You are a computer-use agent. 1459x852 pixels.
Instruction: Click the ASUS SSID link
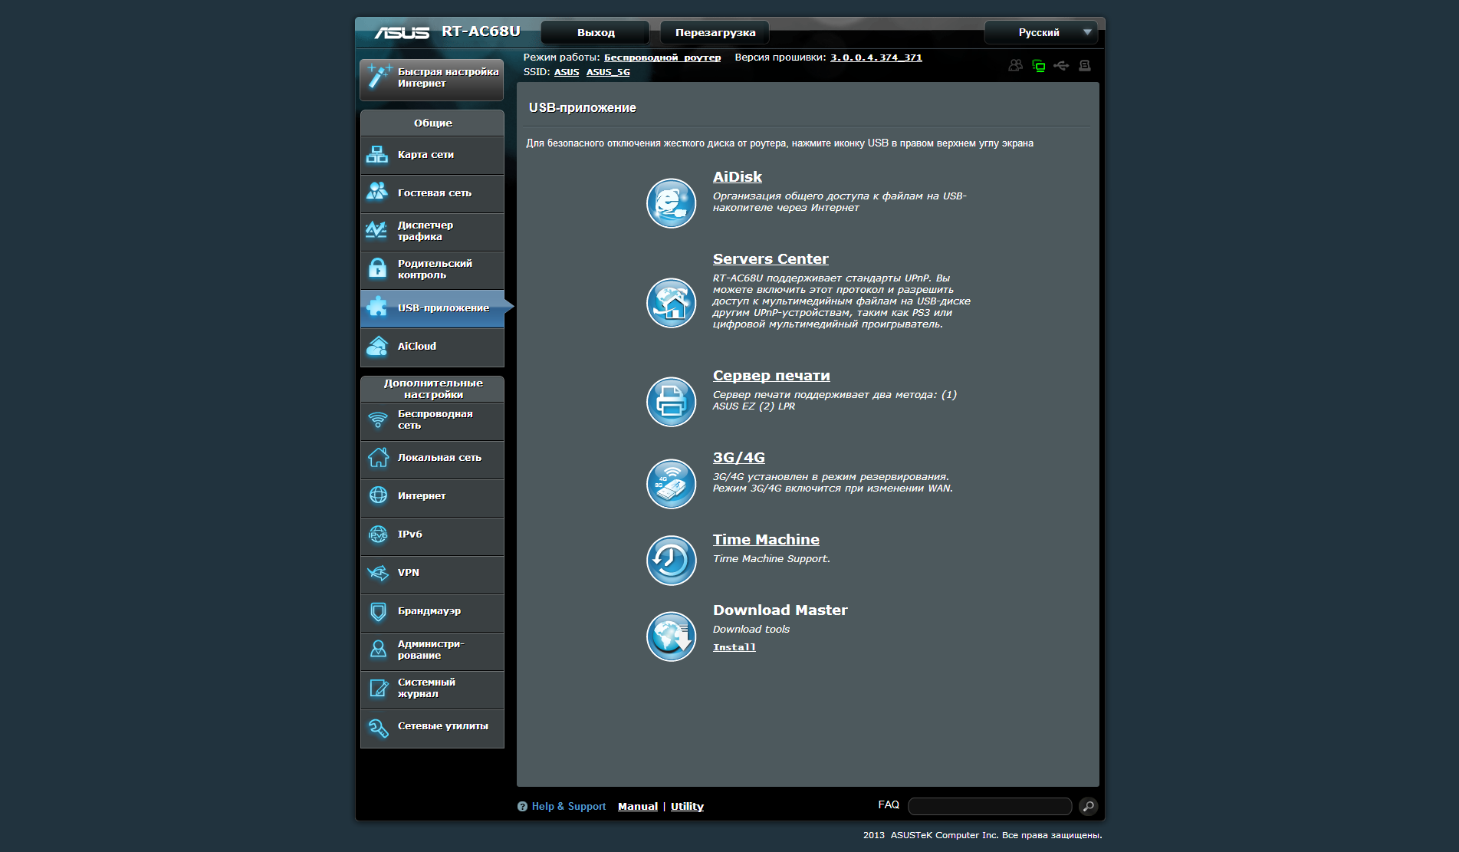(567, 72)
